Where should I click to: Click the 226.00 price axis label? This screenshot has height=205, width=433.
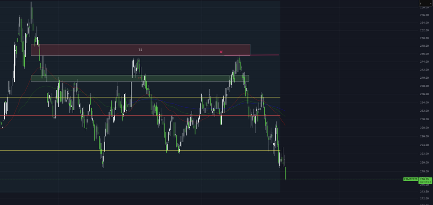point(424,136)
